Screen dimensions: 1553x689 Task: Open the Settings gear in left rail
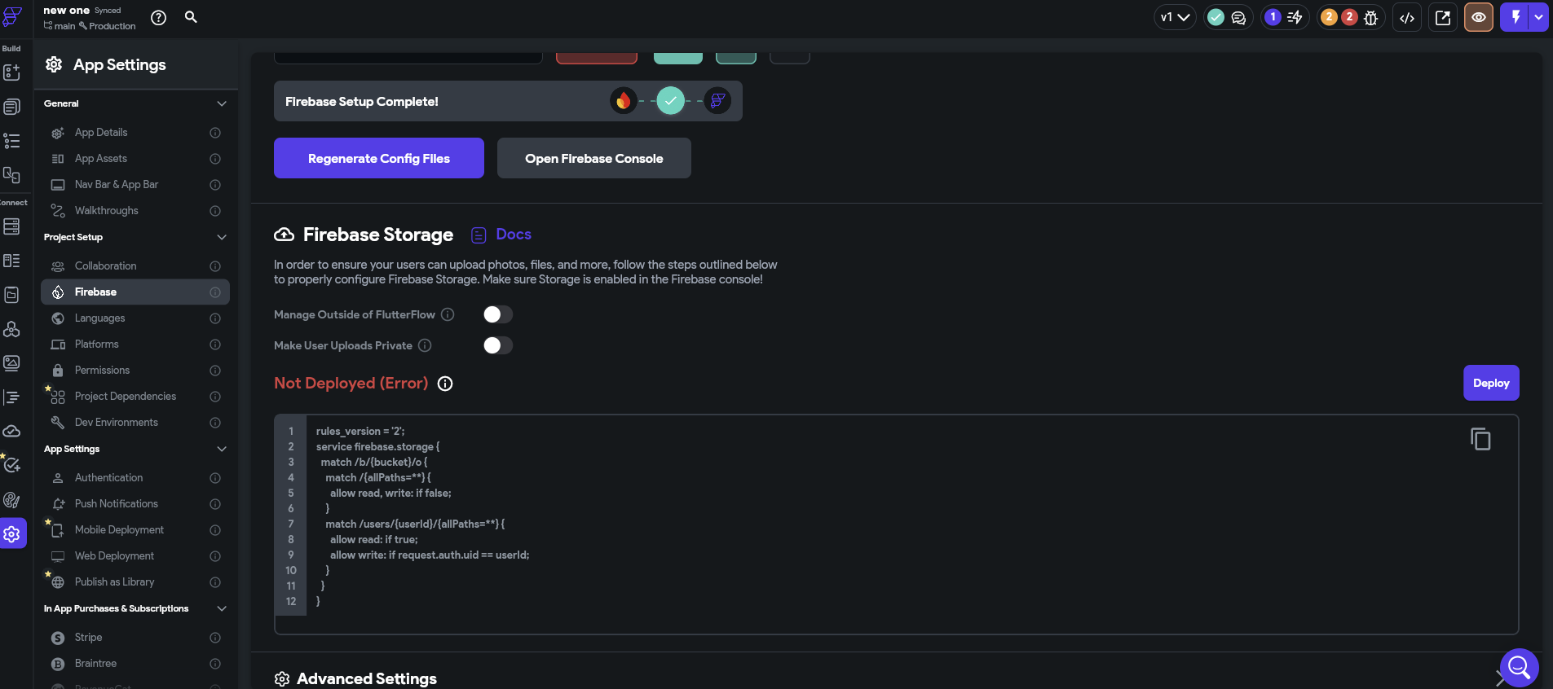(12, 534)
